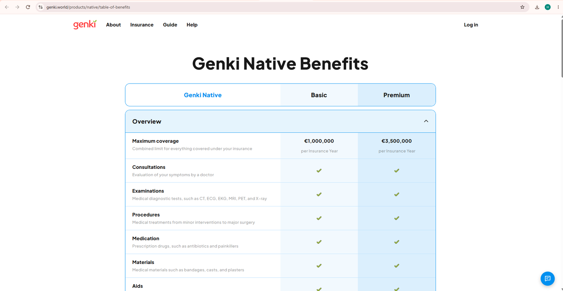Click Basic checkmark in Medication row
Image resolution: width=563 pixels, height=291 pixels.
[319, 242]
